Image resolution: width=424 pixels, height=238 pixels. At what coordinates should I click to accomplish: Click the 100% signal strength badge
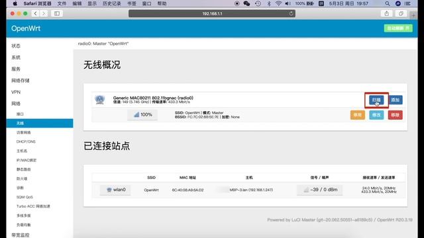coord(142,114)
